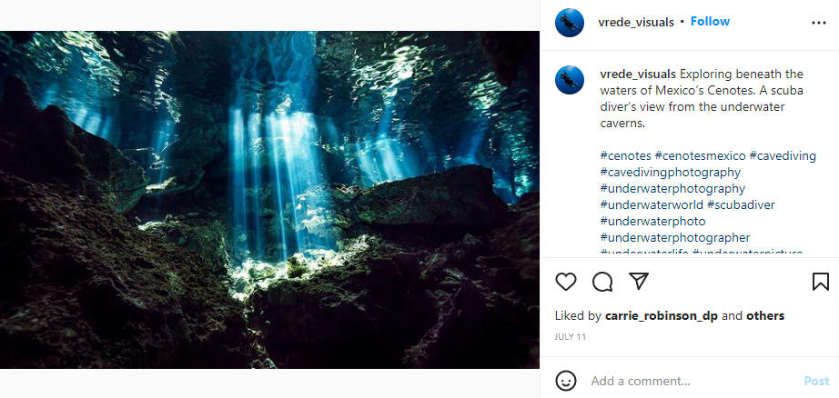
Task: Click the underwater cenote photo
Action: pyautogui.click(x=269, y=200)
